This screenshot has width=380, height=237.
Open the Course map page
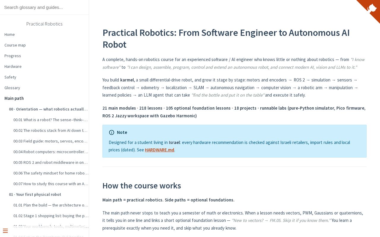(x=15, y=45)
